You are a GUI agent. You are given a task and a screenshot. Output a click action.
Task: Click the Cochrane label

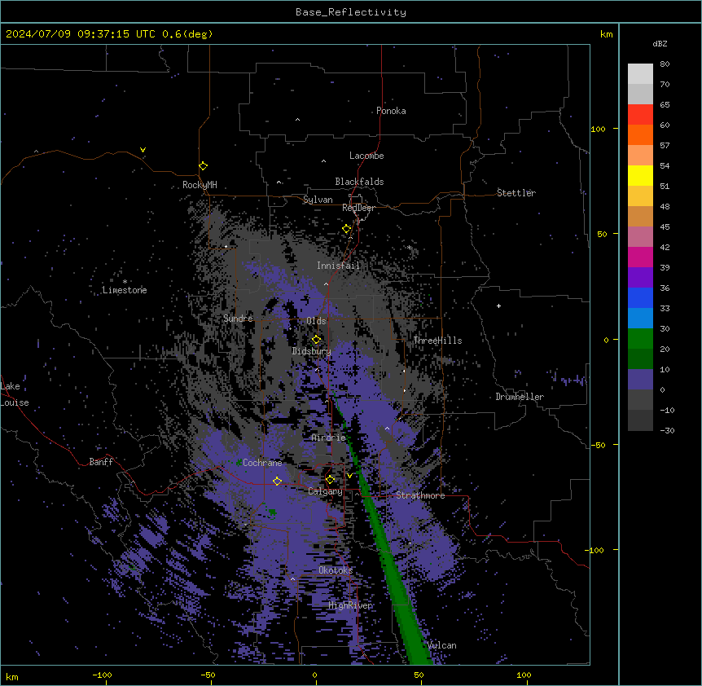[x=262, y=463]
